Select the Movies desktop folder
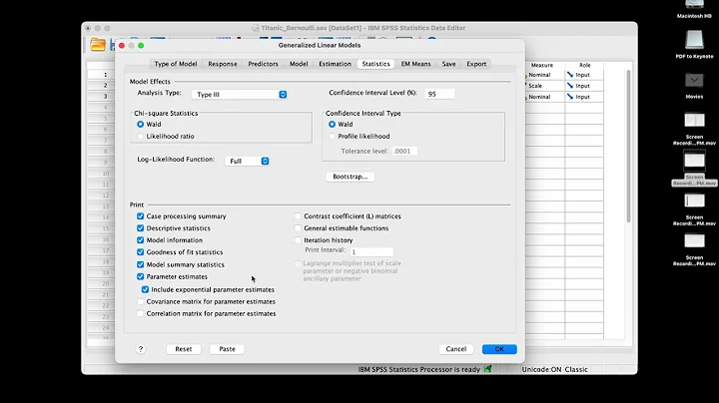Viewport: 719px width, 403px height. point(694,85)
